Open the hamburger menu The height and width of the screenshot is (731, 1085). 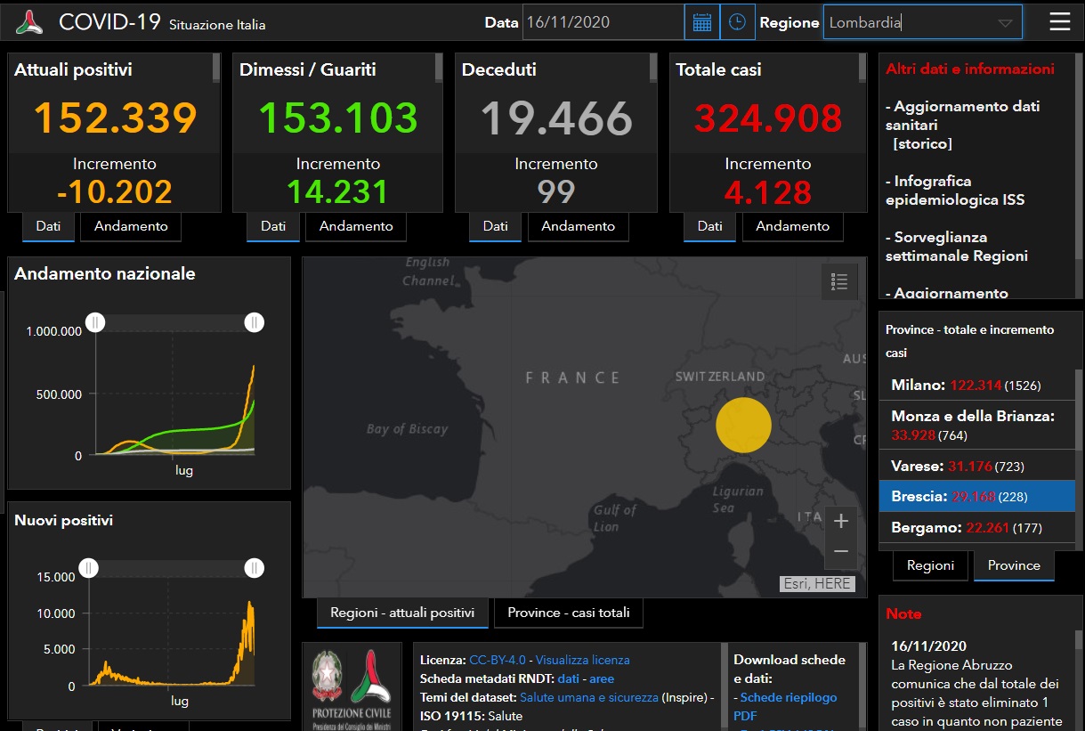point(1059,22)
